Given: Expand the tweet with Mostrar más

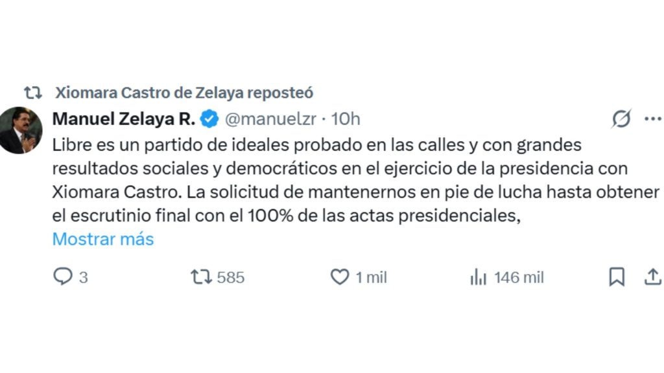Looking at the screenshot, I should (102, 239).
